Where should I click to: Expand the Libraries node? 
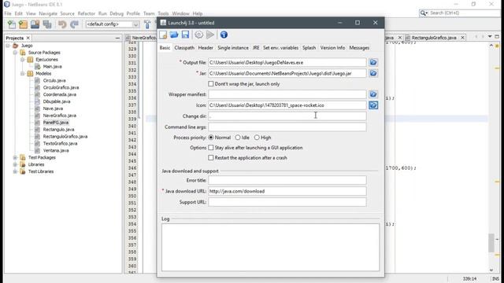[15, 164]
